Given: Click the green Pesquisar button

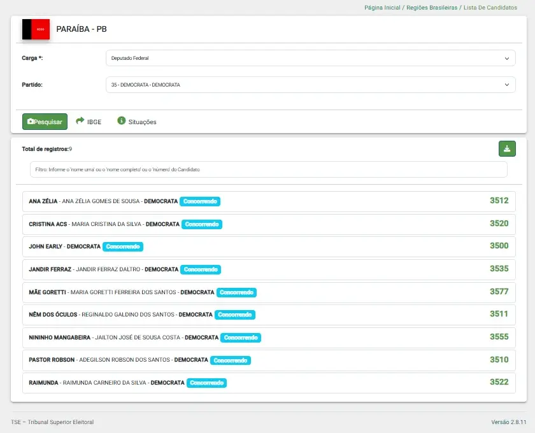Looking at the screenshot, I should [45, 122].
